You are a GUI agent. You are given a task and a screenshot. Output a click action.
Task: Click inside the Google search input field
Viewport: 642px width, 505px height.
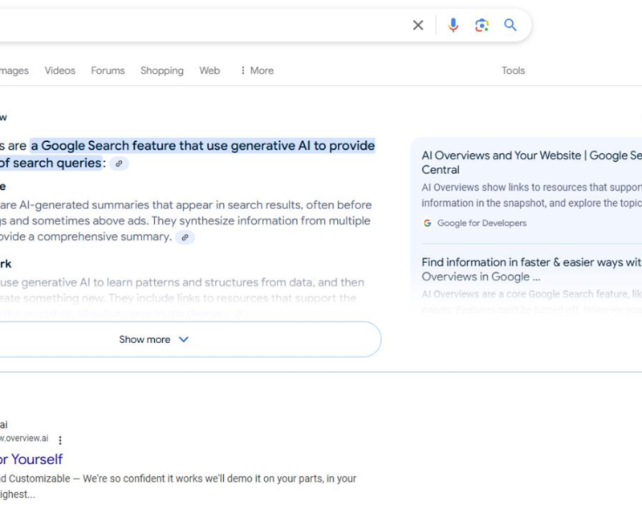pyautogui.click(x=203, y=26)
